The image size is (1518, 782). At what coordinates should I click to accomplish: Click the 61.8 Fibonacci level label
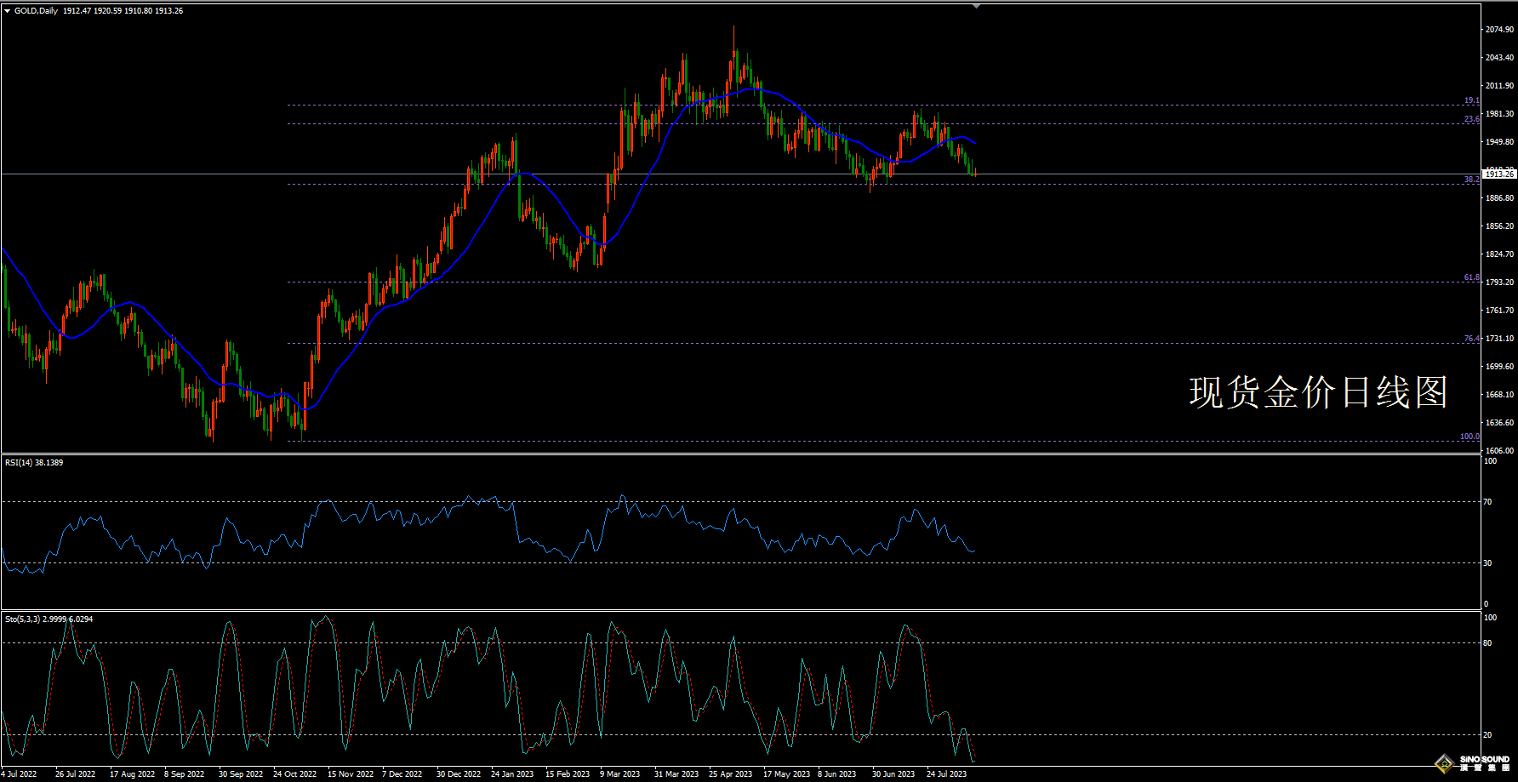click(1471, 277)
